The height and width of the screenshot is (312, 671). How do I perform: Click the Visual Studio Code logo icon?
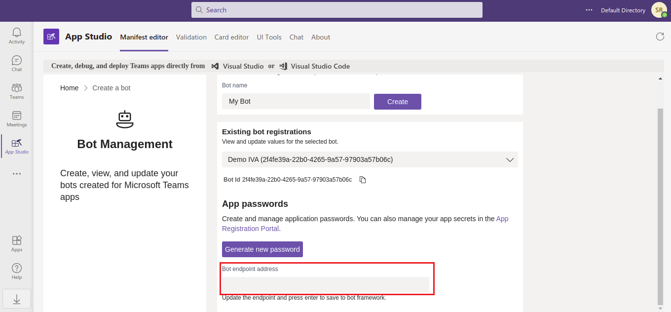[283, 66]
